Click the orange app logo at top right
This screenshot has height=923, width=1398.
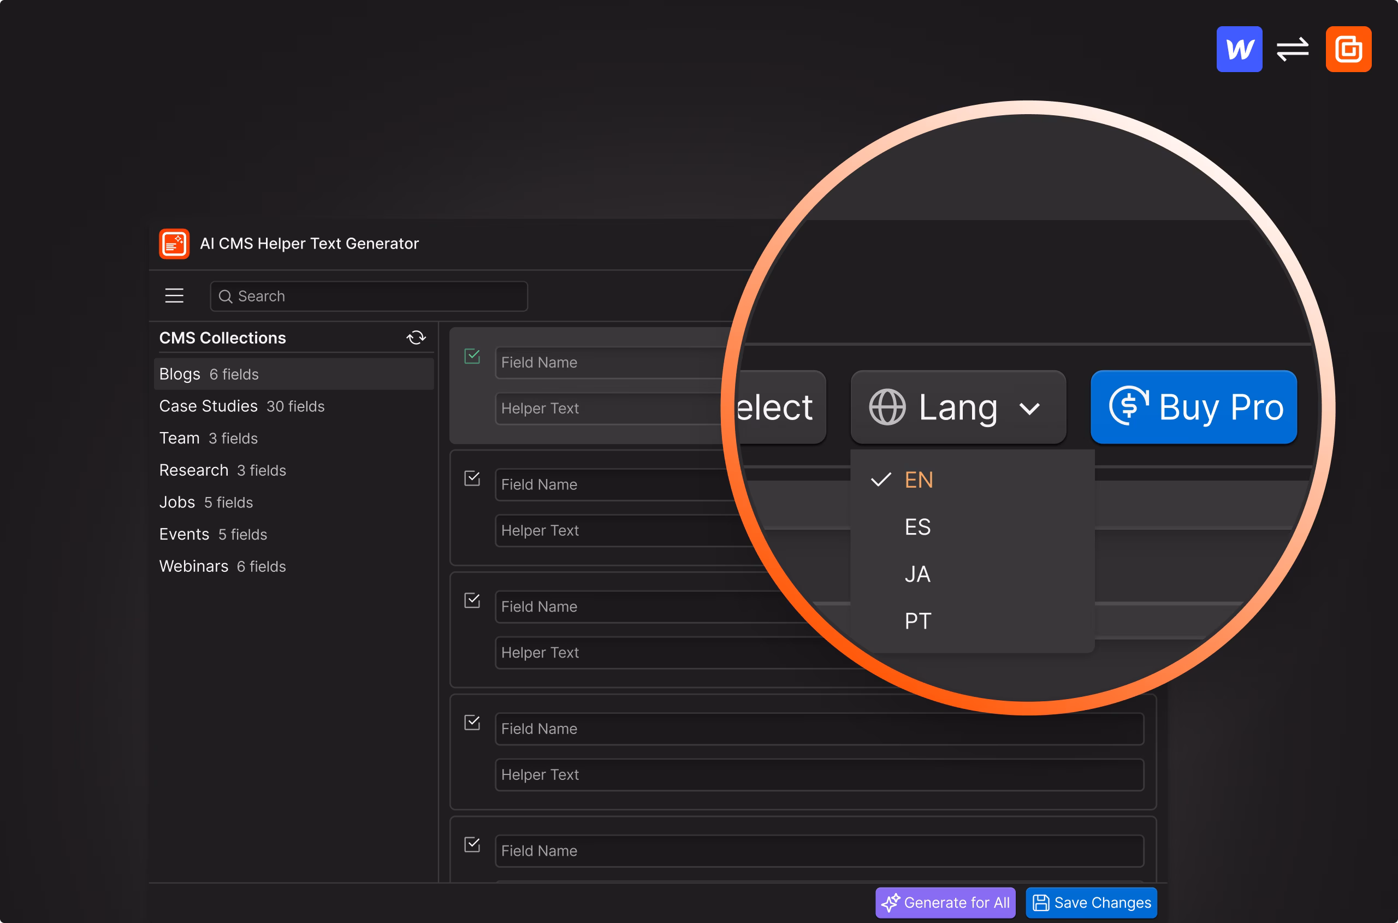click(x=1348, y=49)
